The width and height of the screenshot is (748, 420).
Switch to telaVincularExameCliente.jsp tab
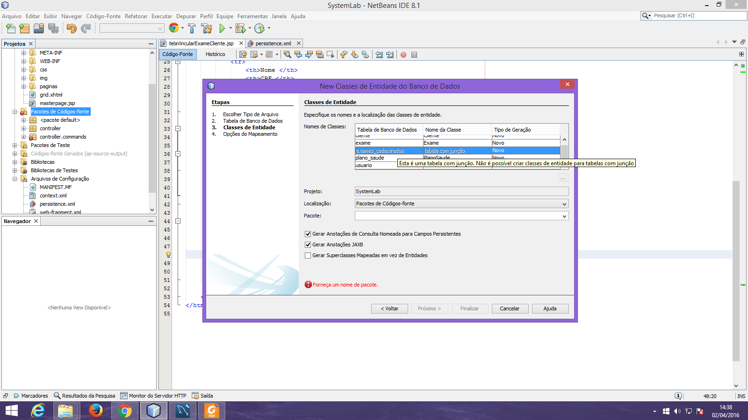201,43
